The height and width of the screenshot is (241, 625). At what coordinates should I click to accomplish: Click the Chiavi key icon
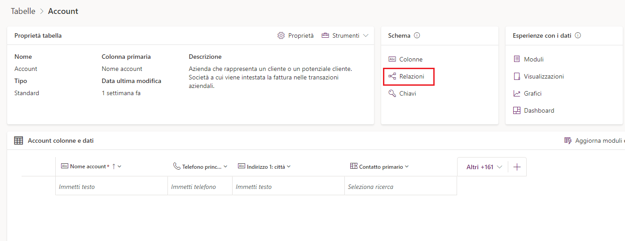point(392,93)
